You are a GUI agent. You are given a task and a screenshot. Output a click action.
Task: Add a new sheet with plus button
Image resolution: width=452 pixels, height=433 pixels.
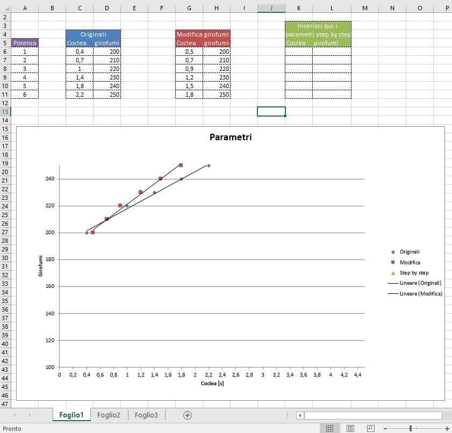click(x=188, y=415)
